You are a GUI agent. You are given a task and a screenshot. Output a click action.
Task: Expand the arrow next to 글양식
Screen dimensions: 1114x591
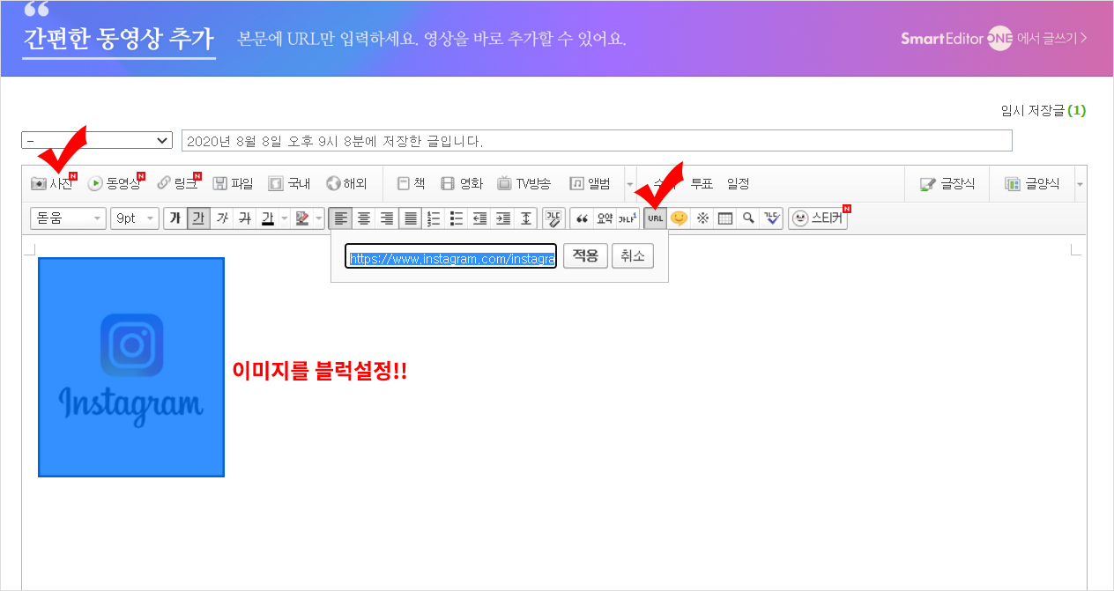1081,184
